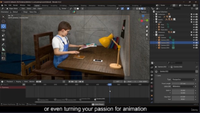This screenshot has width=200, height=113.
Task: Switch to rendered viewport shading
Action: pyautogui.click(x=145, y=9)
